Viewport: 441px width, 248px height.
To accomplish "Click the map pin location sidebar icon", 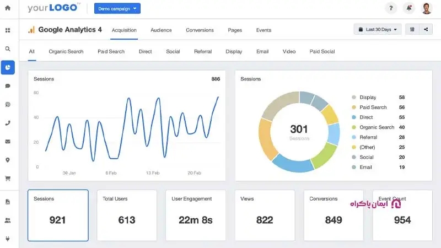I will coord(8,160).
